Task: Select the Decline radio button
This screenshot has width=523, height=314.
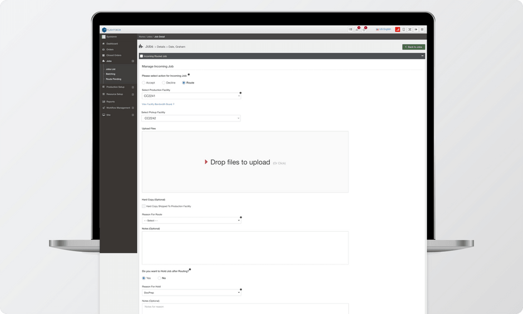Action: [164, 82]
